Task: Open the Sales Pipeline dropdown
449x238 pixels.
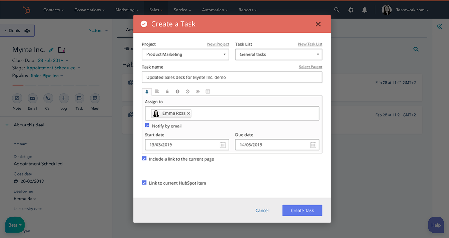Action: [47, 76]
